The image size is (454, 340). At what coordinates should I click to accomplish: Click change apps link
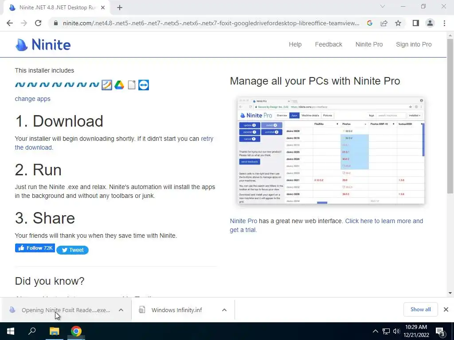33,99
